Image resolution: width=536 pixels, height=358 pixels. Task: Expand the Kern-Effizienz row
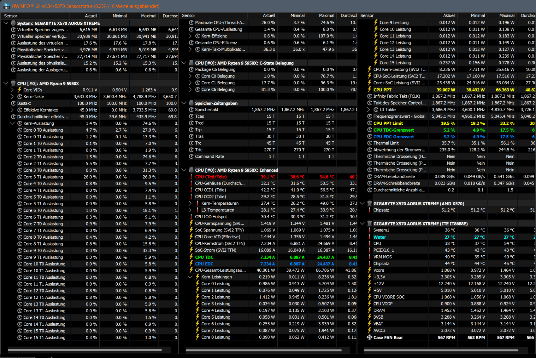click(x=190, y=36)
